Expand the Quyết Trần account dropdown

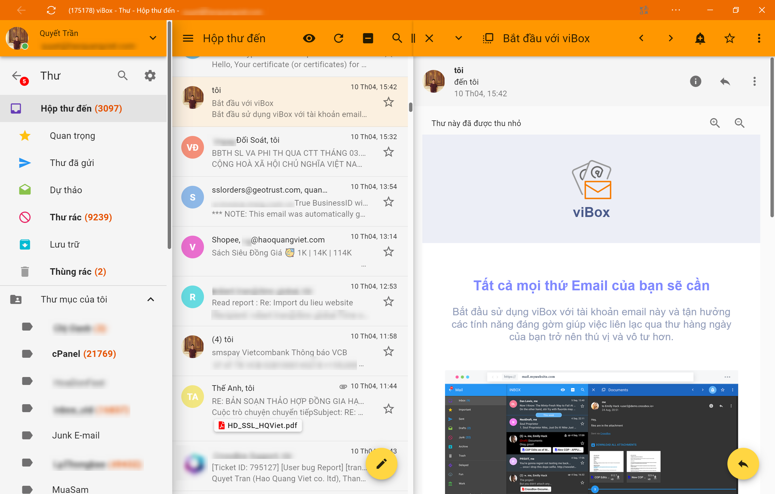153,38
